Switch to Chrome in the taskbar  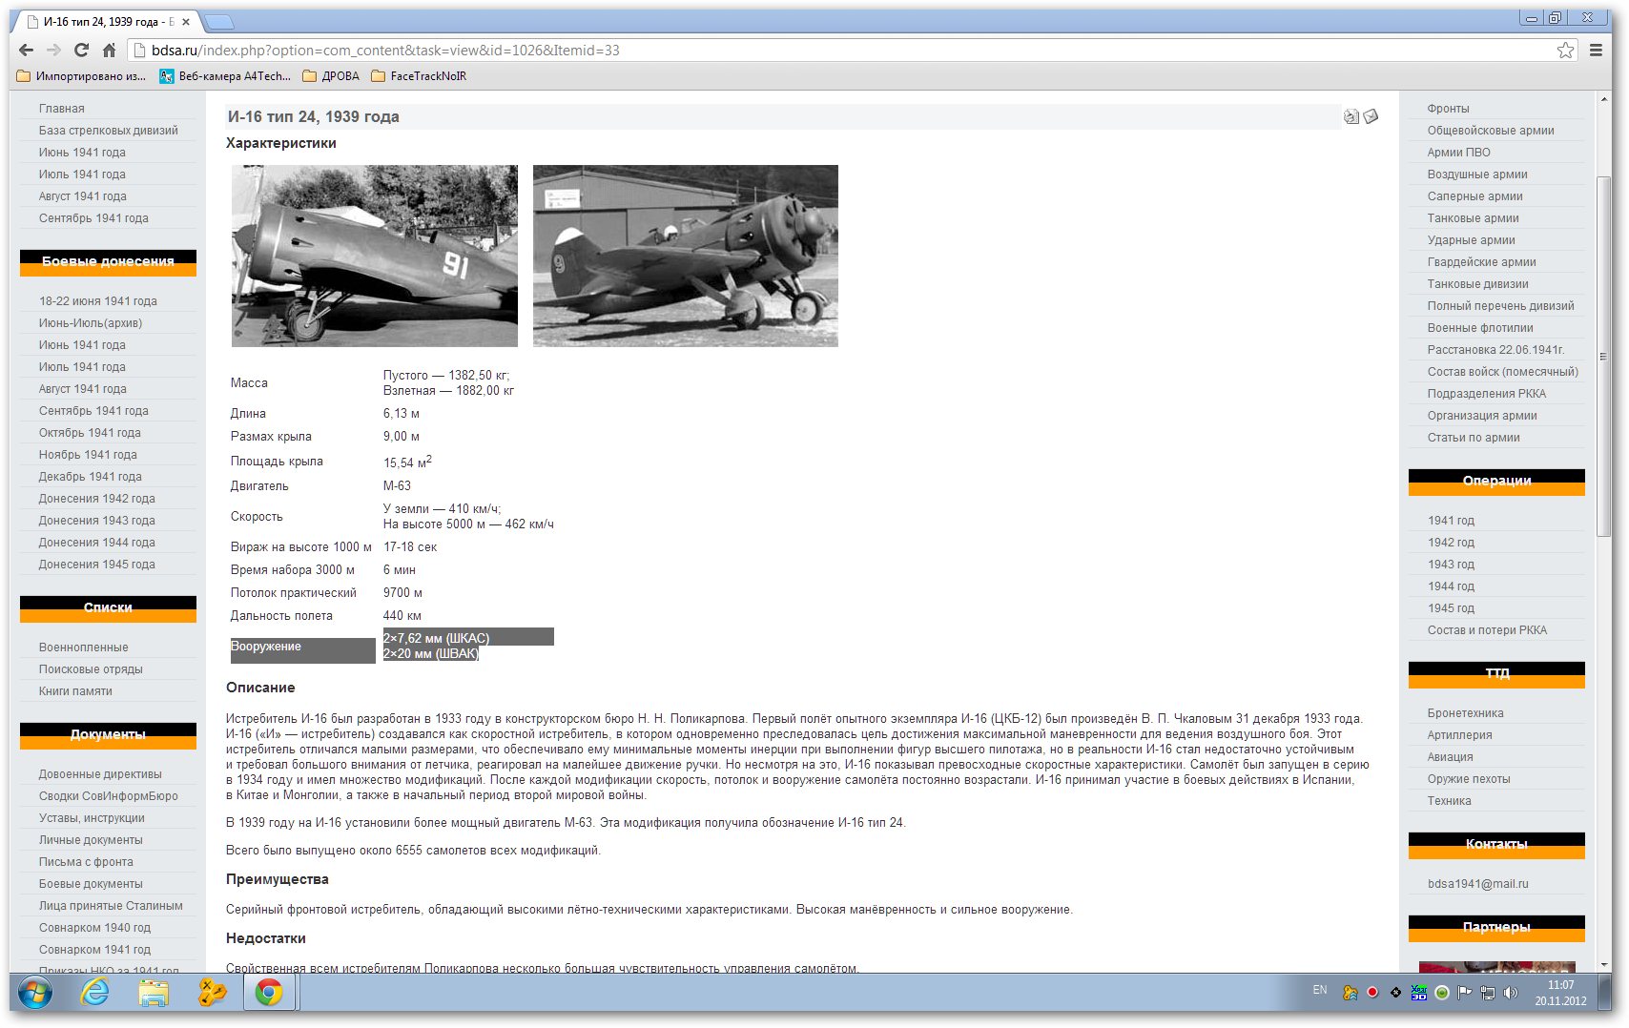click(269, 994)
